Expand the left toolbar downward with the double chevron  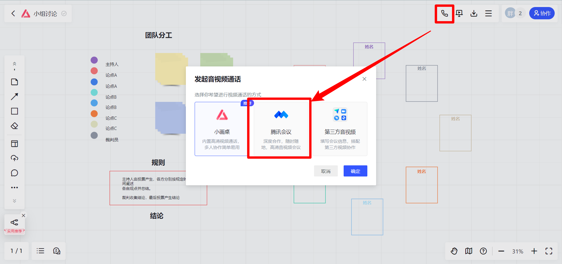click(14, 201)
